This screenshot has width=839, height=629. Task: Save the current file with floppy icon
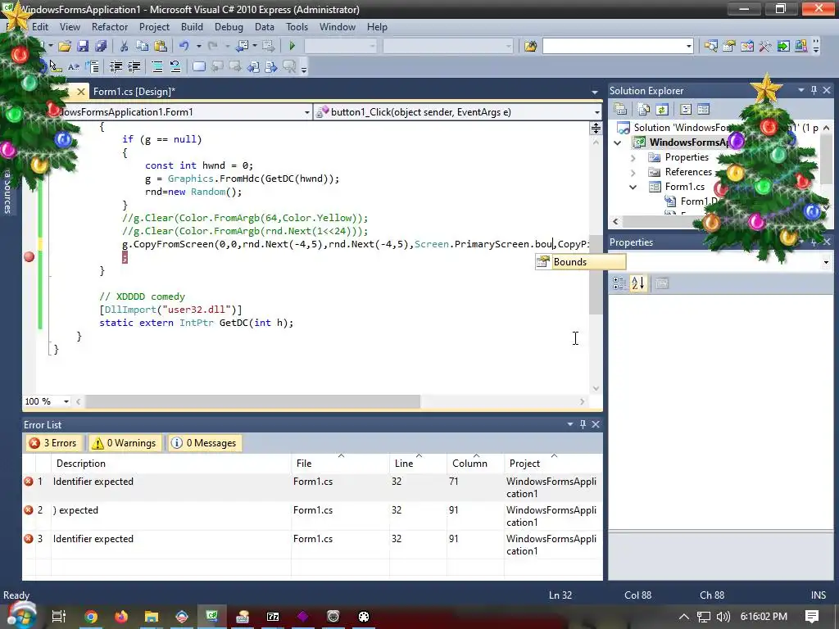pyautogui.click(x=83, y=46)
